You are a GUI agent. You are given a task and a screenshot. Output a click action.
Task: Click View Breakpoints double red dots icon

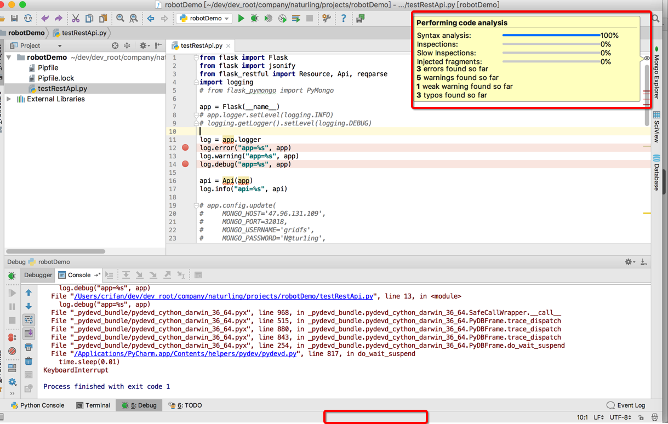pyautogui.click(x=12, y=337)
